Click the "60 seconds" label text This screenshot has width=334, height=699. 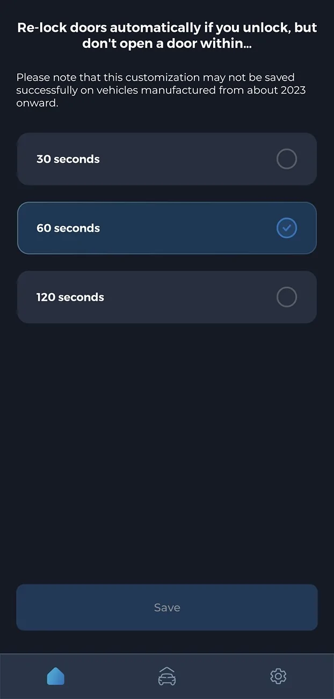pyautogui.click(x=68, y=228)
